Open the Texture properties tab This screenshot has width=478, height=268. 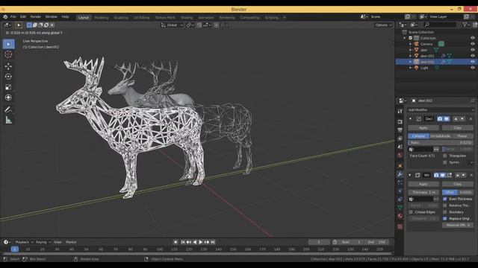400,226
